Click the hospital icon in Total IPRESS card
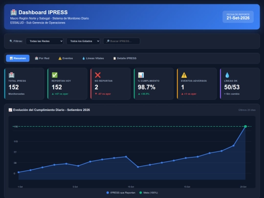The height and width of the screenshot is (198, 264). point(11,75)
